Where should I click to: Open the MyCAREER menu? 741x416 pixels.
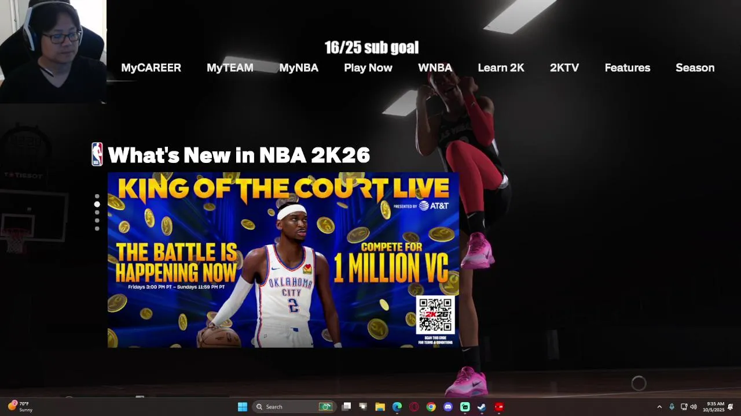[151, 68]
